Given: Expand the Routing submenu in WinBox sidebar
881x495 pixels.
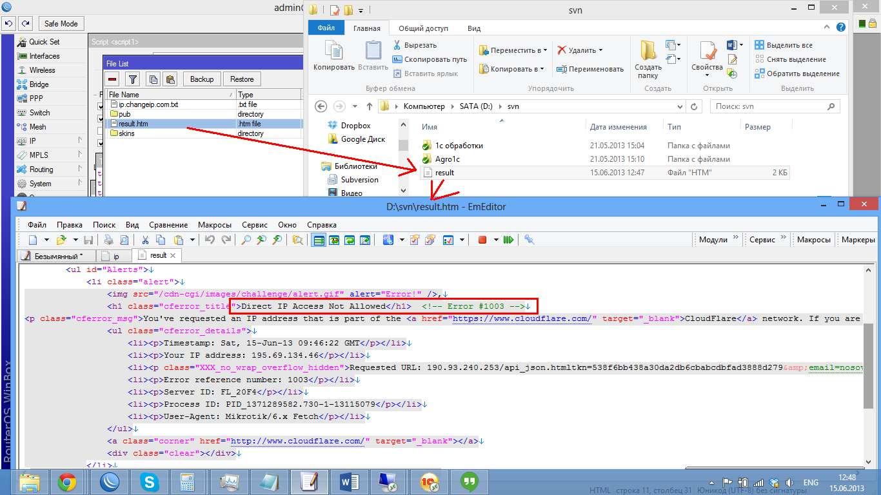Looking at the screenshot, I should [41, 170].
